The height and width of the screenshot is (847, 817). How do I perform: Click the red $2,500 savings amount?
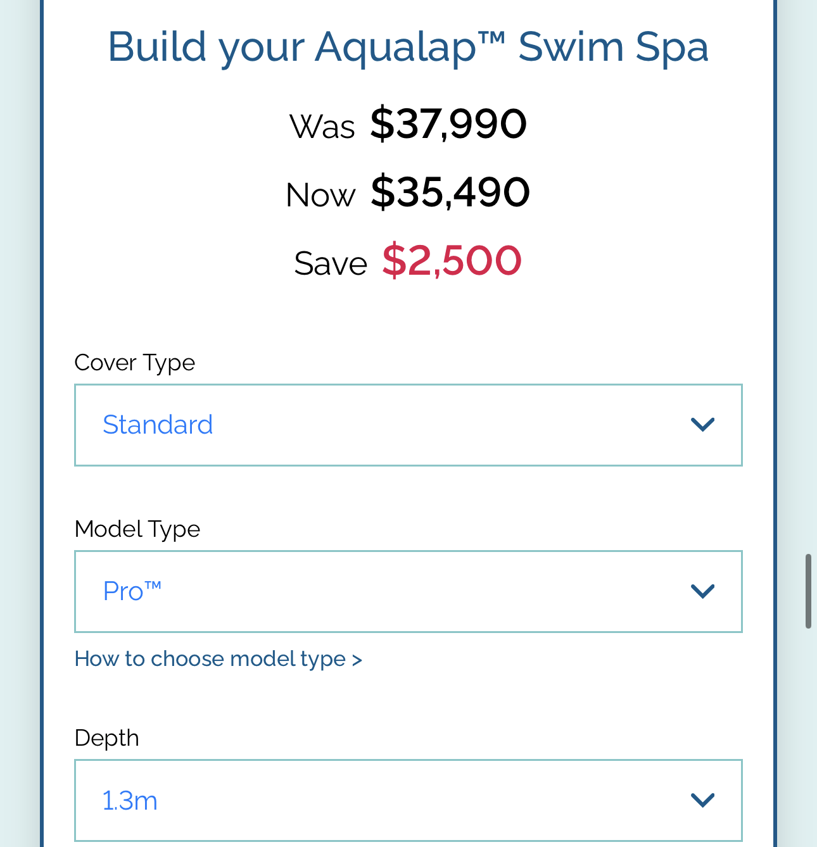click(452, 261)
